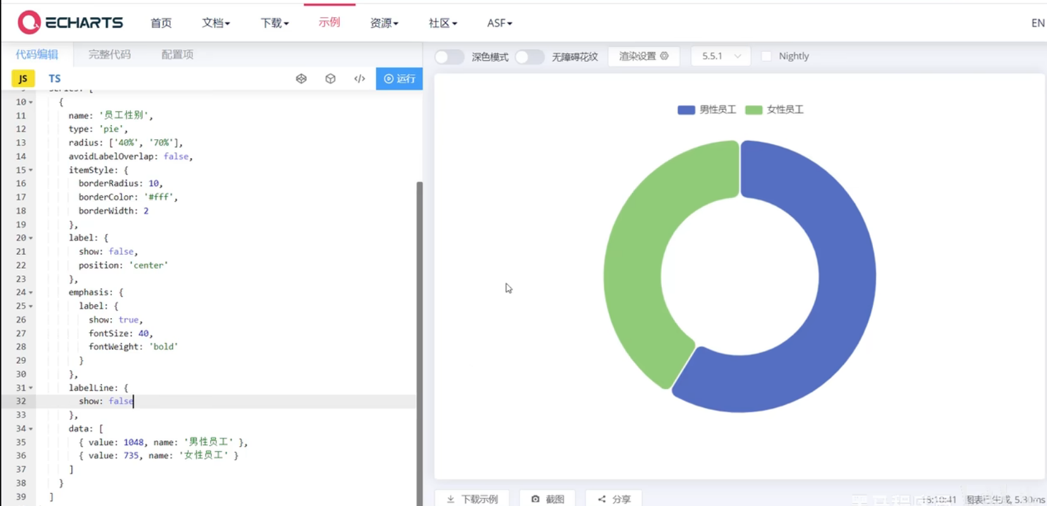Click 'center' position value in code
This screenshot has width=1047, height=506.
149,266
